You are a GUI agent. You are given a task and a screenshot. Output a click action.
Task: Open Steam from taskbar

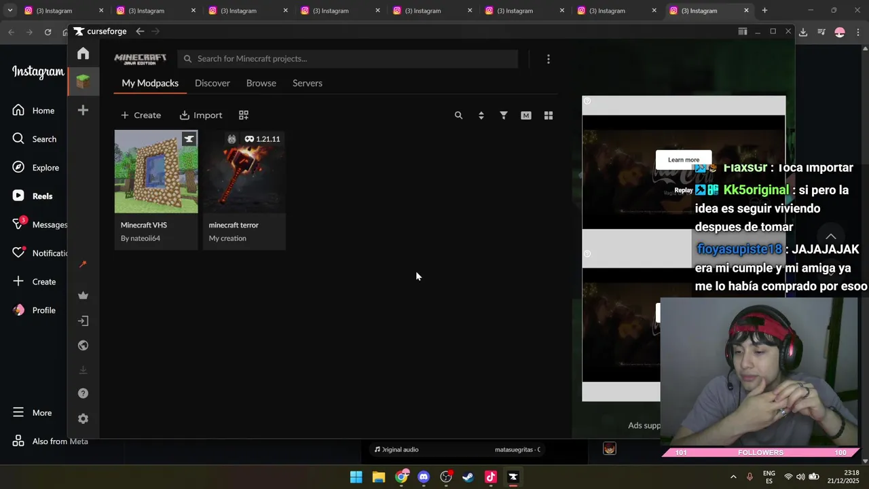468,477
